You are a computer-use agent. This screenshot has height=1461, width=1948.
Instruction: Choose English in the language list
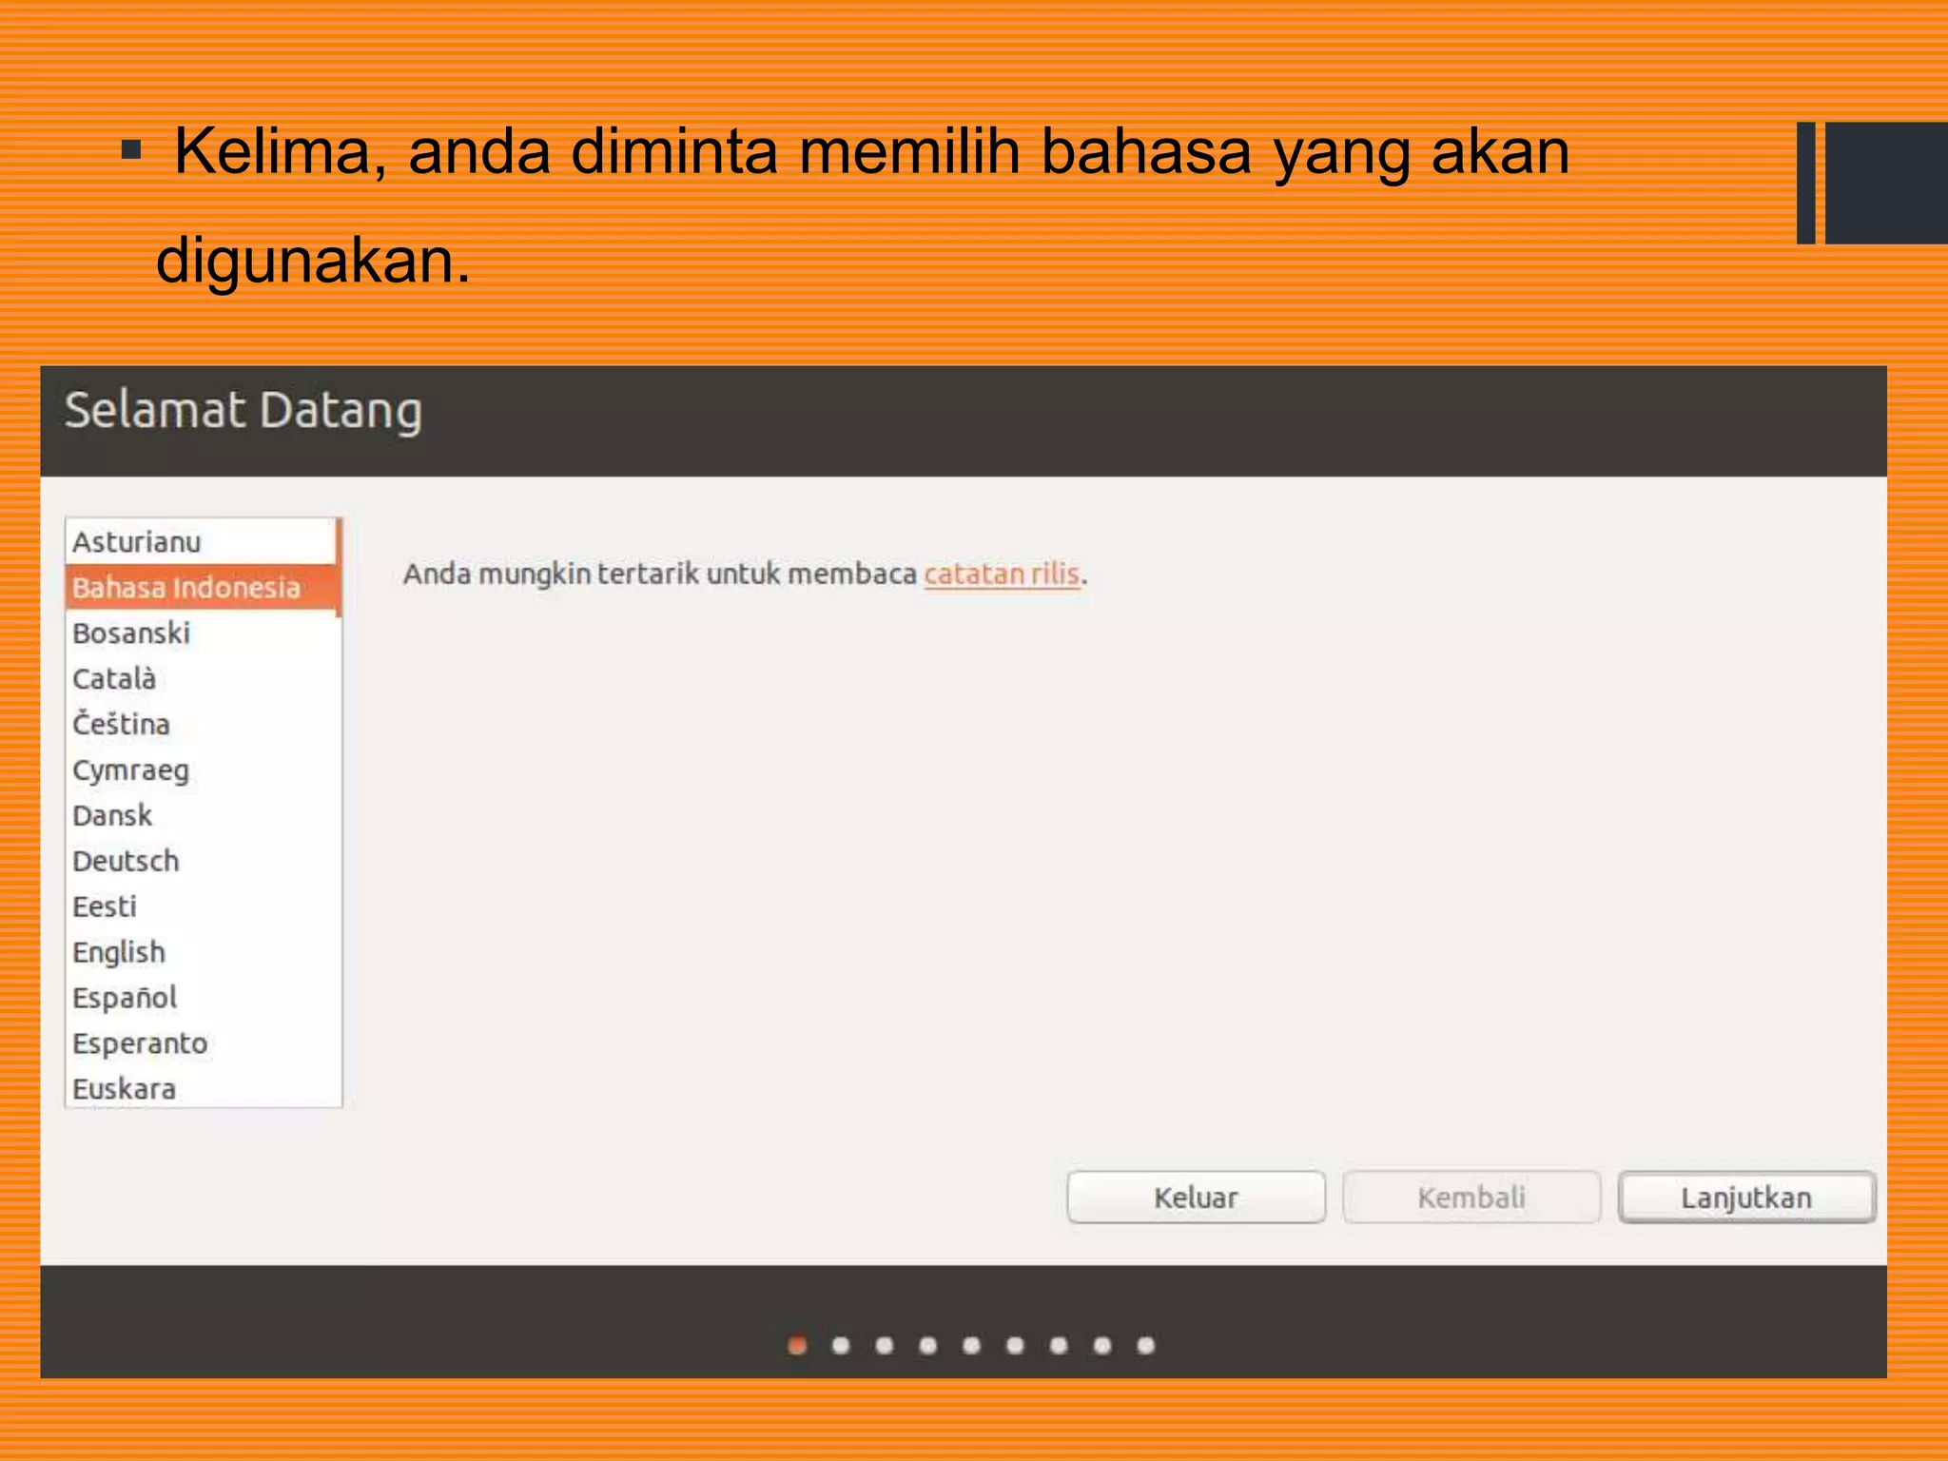(x=202, y=952)
